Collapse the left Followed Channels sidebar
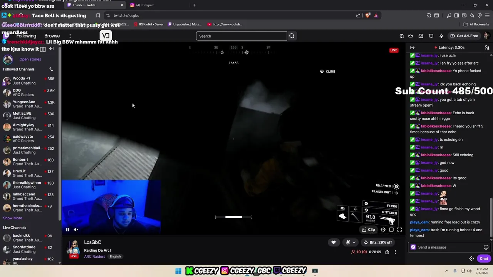The image size is (493, 277). point(51,48)
